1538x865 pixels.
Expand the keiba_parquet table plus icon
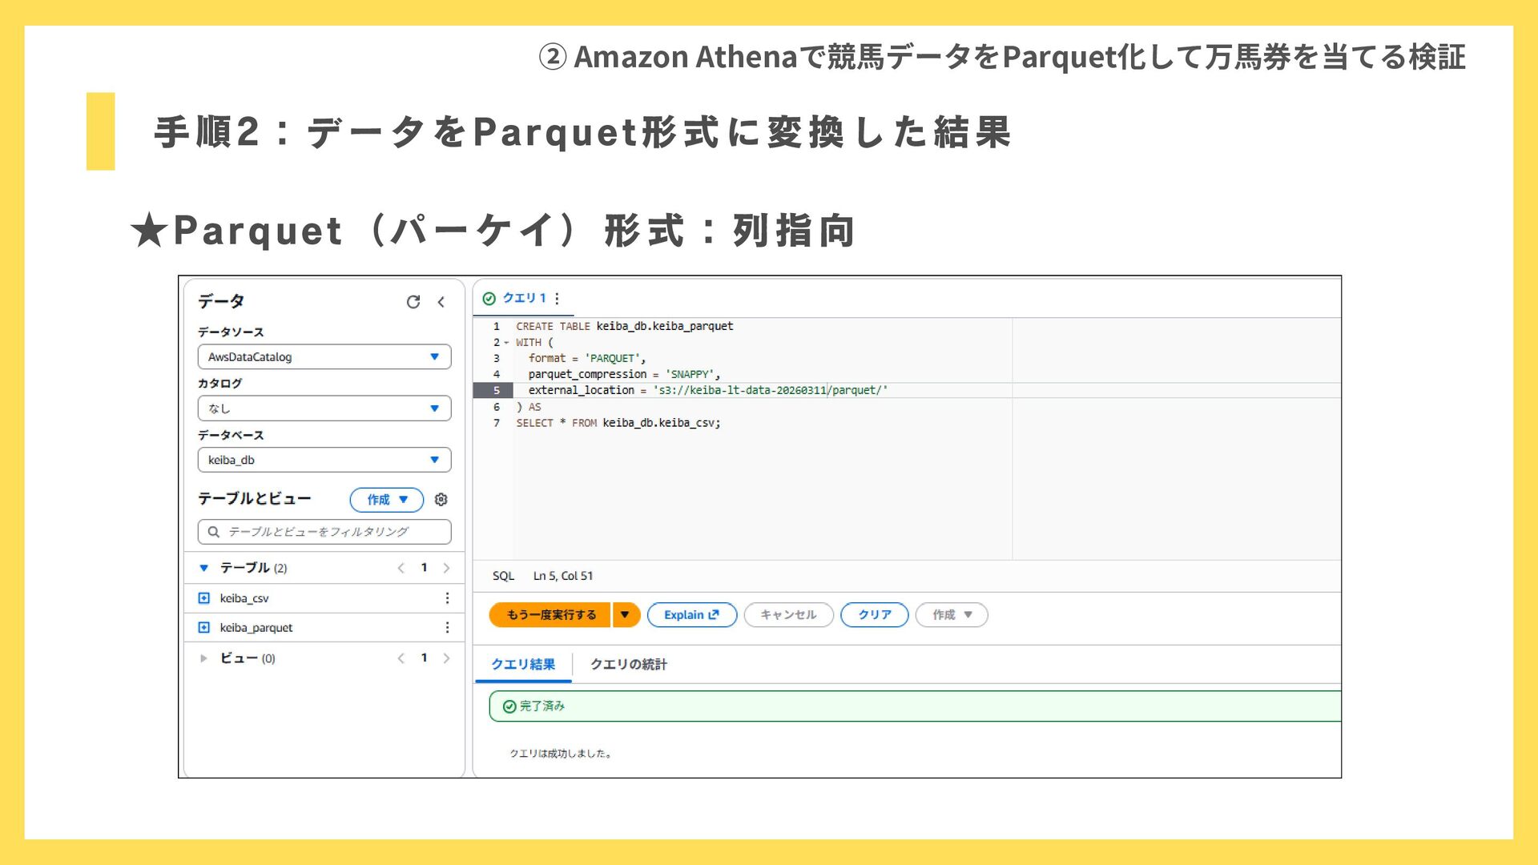[x=203, y=628]
